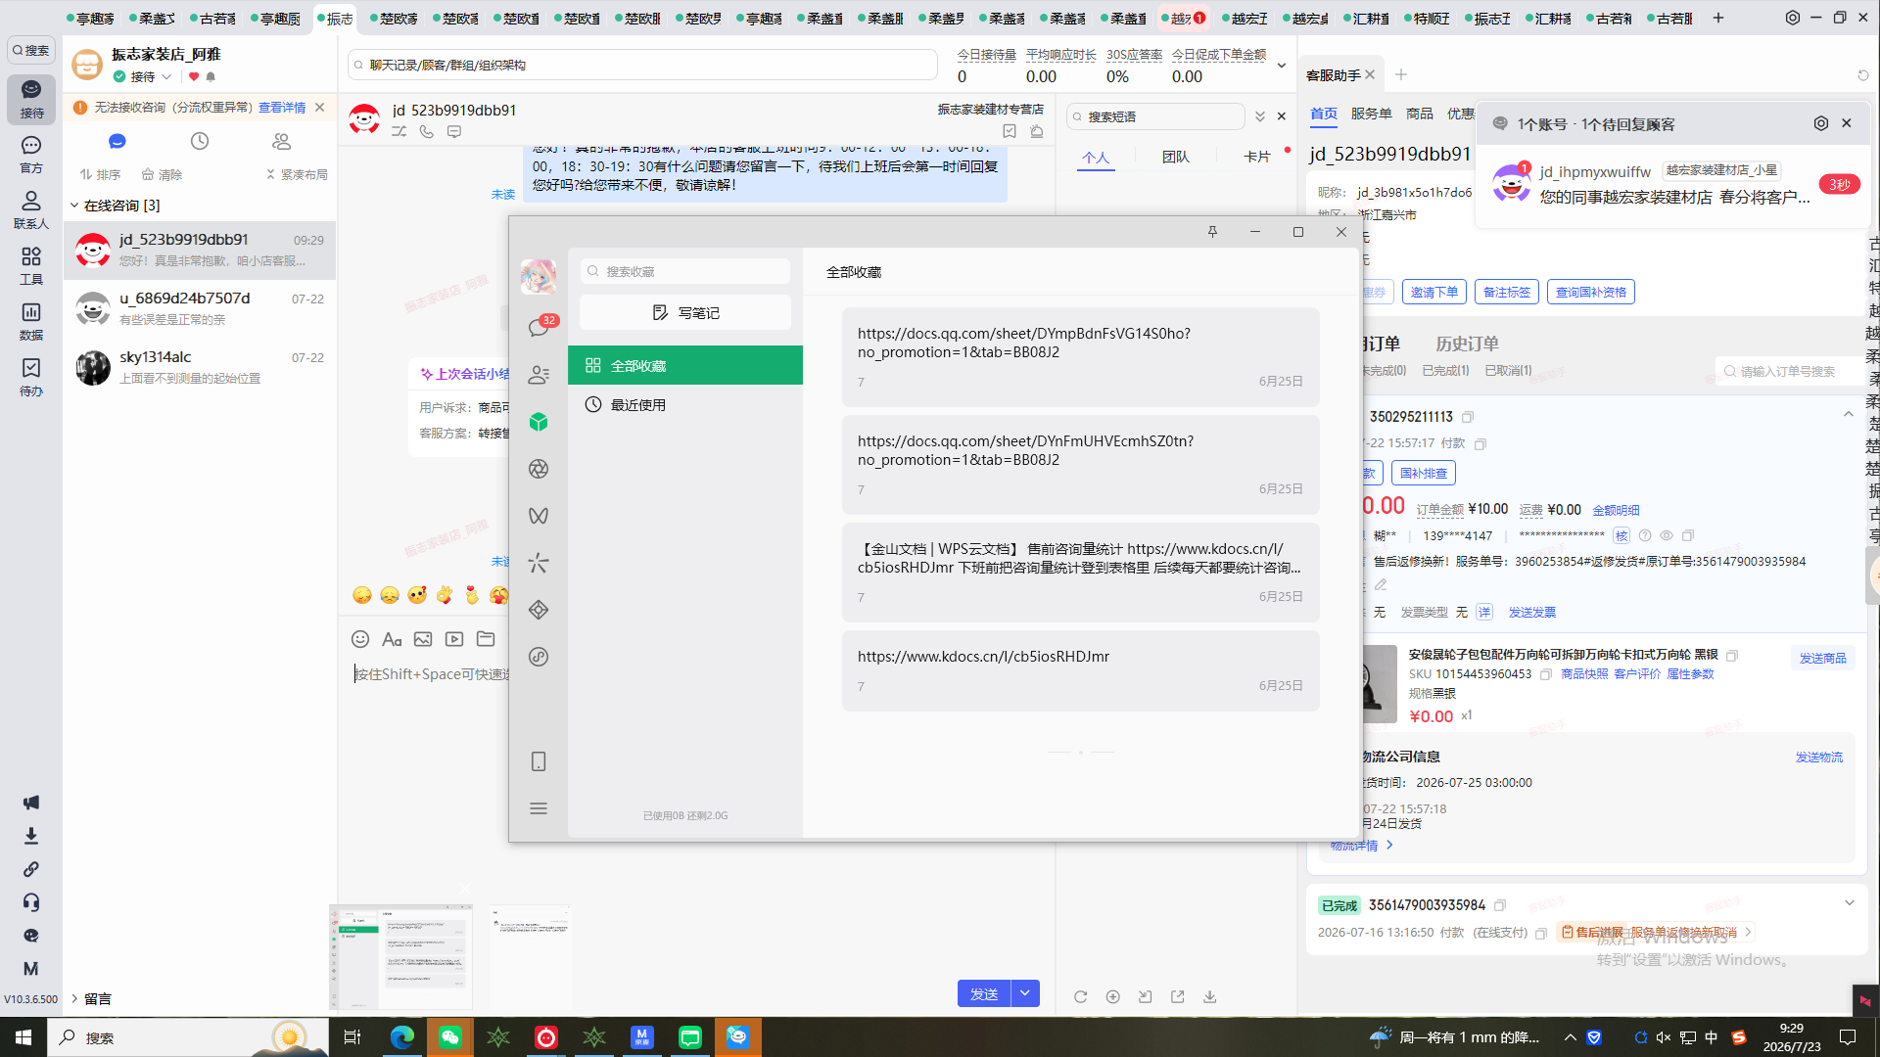Open WeChat Channels butterfly icon
The height and width of the screenshot is (1057, 1880).
(x=539, y=516)
